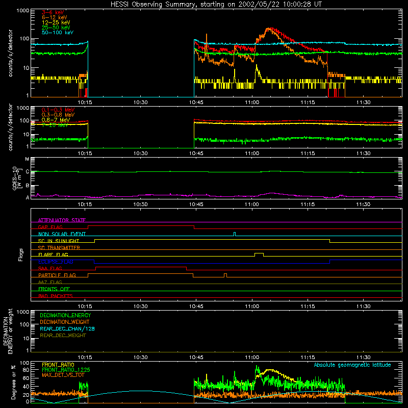Click the DECIMATION ENERGY or weight axis title

coord(8,331)
